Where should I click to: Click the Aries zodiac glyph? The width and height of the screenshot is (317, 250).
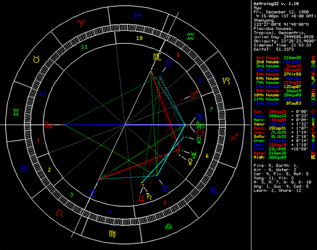[x=81, y=23]
